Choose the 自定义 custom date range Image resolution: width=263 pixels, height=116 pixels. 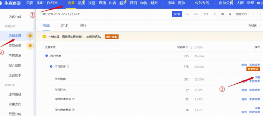pos(241,14)
